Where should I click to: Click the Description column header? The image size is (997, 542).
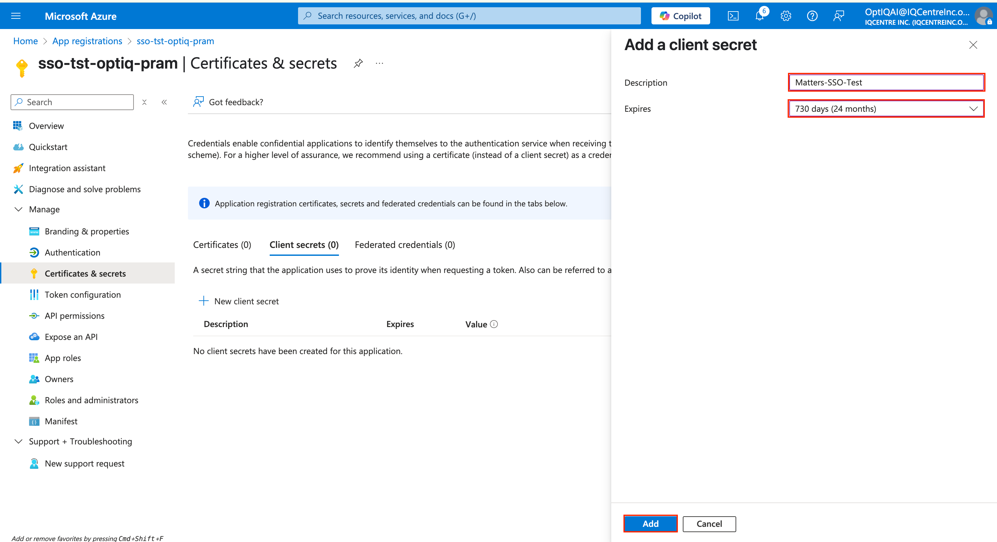coord(226,324)
